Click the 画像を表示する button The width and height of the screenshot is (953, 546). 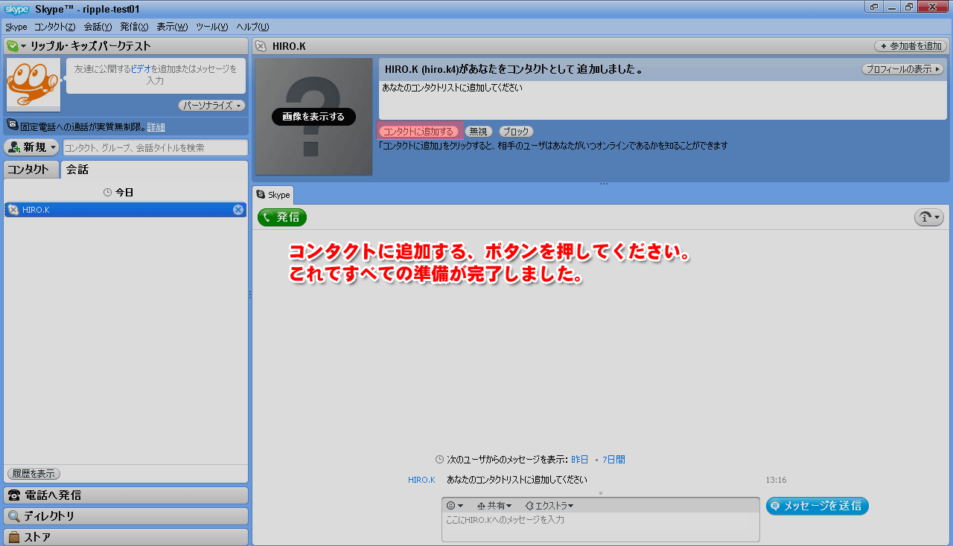(313, 117)
